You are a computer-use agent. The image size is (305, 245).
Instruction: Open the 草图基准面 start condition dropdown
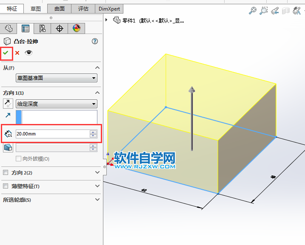click(57, 78)
